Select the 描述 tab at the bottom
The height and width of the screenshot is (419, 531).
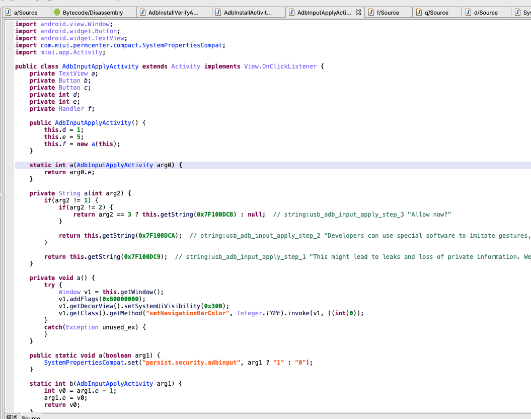(x=12, y=416)
